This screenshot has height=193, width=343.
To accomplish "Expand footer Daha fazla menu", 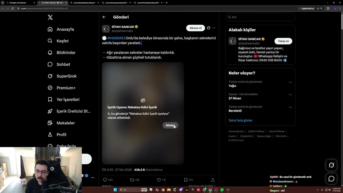I will (282, 136).
